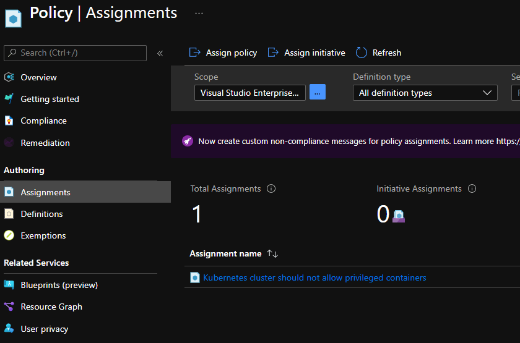Click the User privacy icon
This screenshot has height=343, width=520.
[9, 329]
